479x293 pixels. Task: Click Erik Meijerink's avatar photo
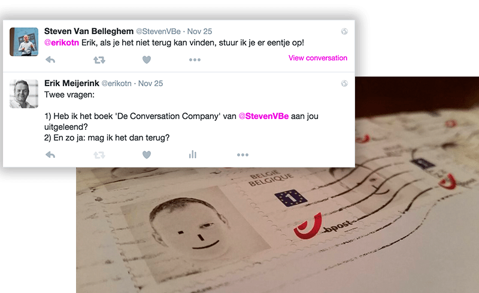(x=24, y=94)
